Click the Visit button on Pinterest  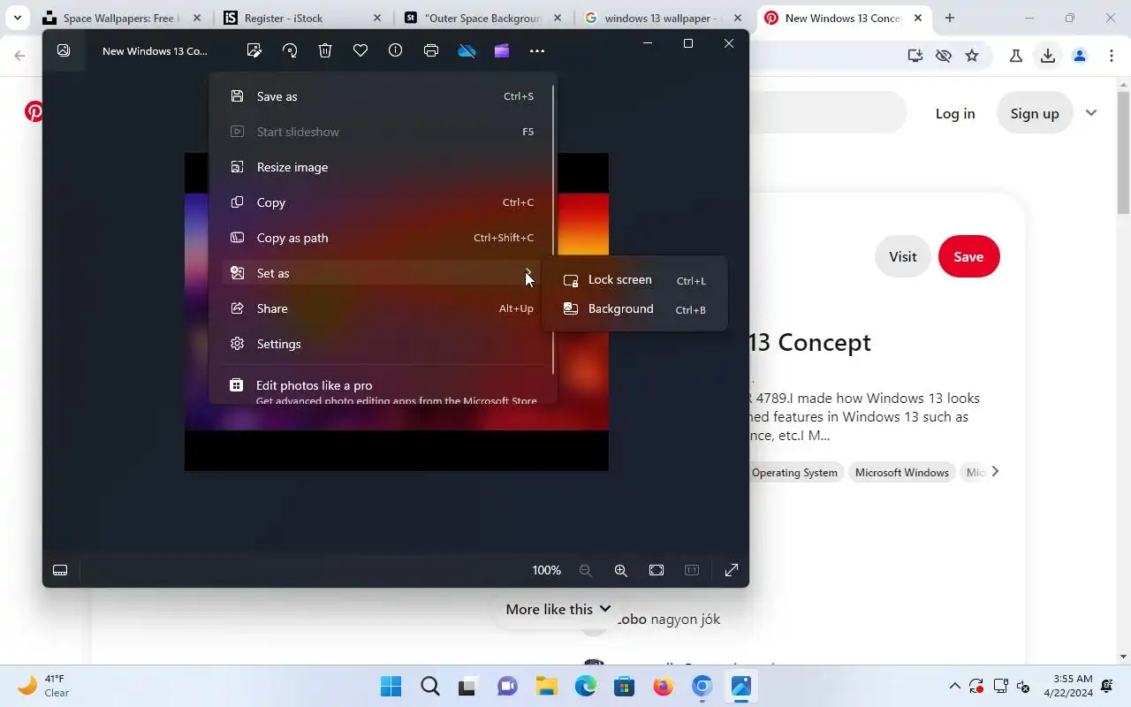(x=903, y=256)
